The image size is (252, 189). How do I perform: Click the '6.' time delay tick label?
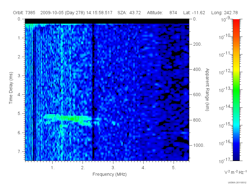point(20,133)
